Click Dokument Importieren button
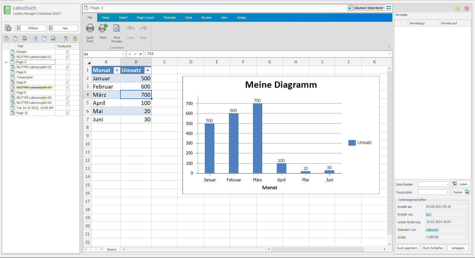 point(366,8)
